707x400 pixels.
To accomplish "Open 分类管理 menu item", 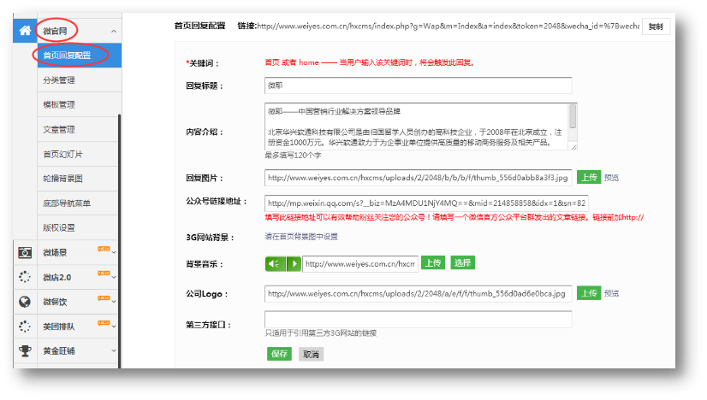I will click(78, 80).
